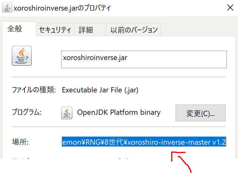
Task: Click the プログラム: label
Action: point(27,112)
